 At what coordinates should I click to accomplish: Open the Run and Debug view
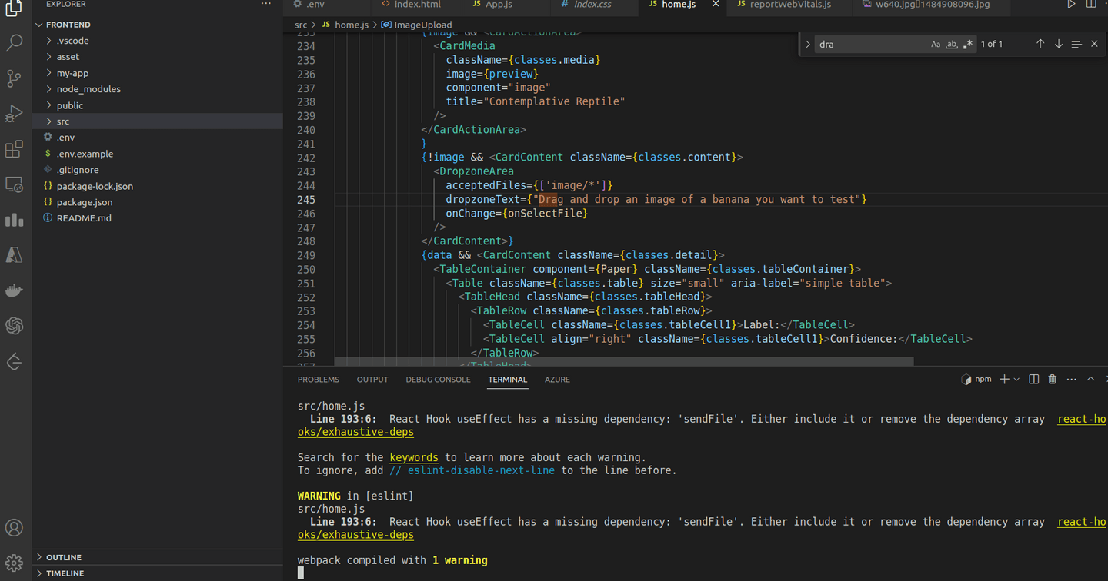click(x=15, y=114)
